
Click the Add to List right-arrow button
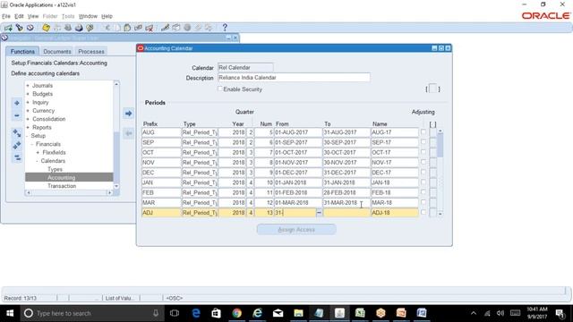pyautogui.click(x=128, y=114)
